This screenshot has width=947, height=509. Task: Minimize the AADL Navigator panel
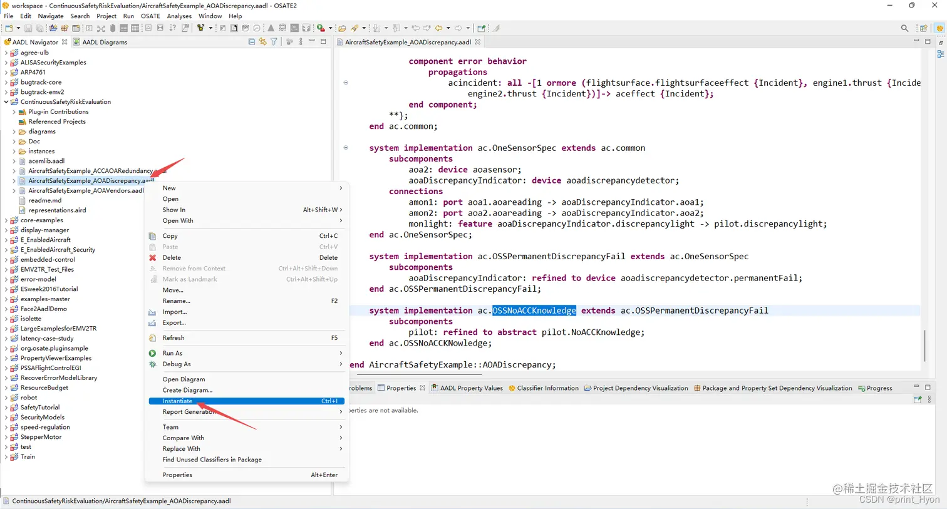[312, 41]
